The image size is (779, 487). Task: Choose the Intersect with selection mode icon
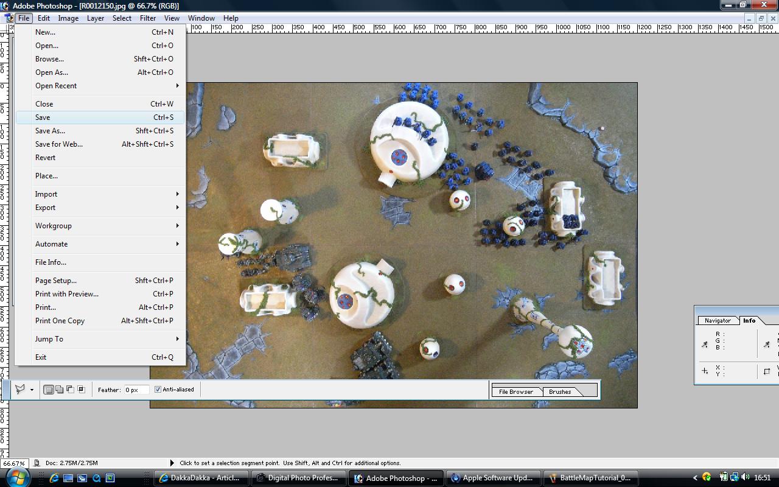click(81, 390)
